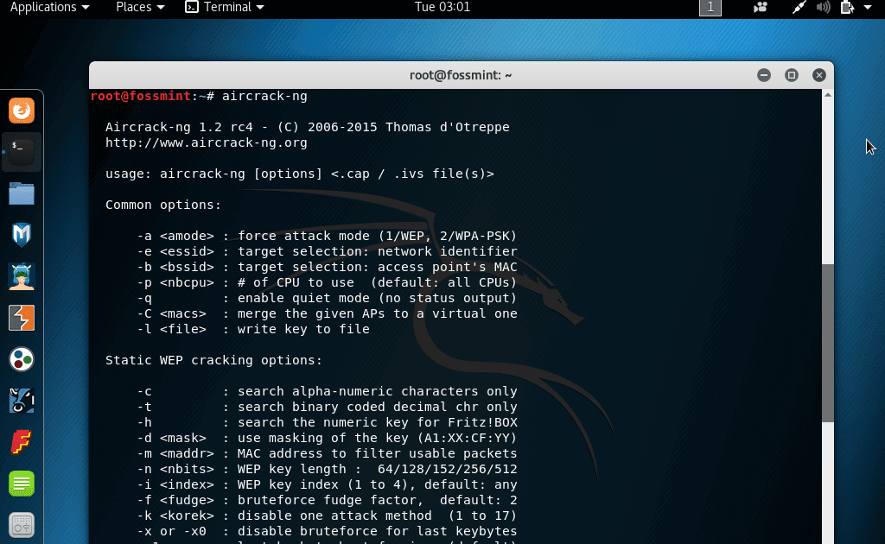Click 'Static WEP cracking options:' heading

tap(213, 360)
